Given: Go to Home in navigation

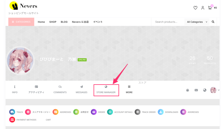Looking at the screenshot, I should tap(41, 22).
